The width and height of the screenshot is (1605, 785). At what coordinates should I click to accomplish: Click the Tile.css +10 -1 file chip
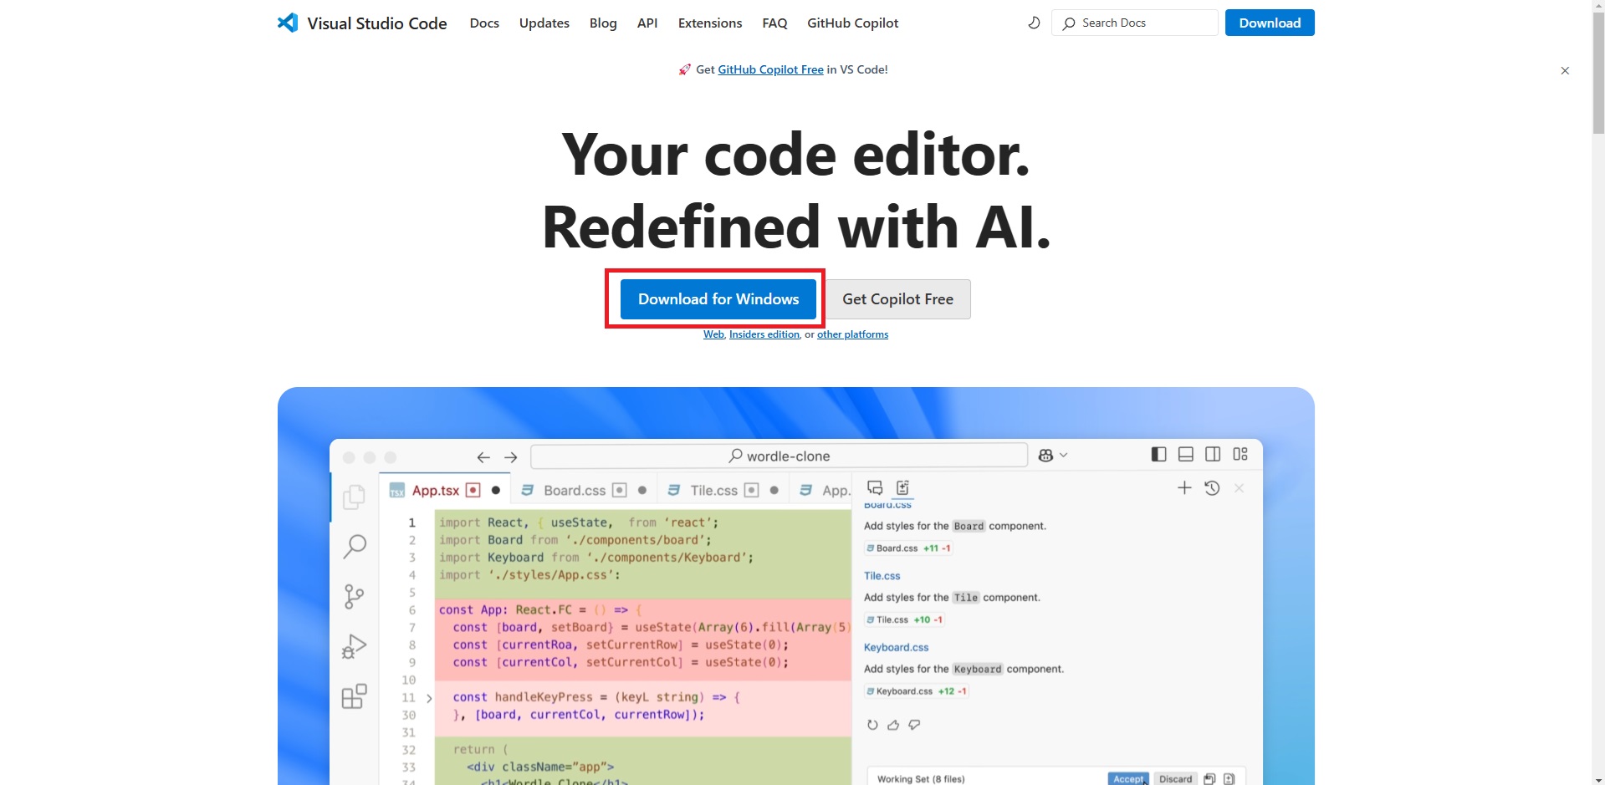904,619
